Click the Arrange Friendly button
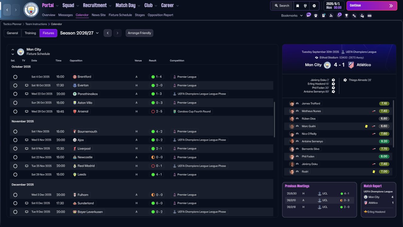Screen dimensions: 403x227 [x=139, y=33]
